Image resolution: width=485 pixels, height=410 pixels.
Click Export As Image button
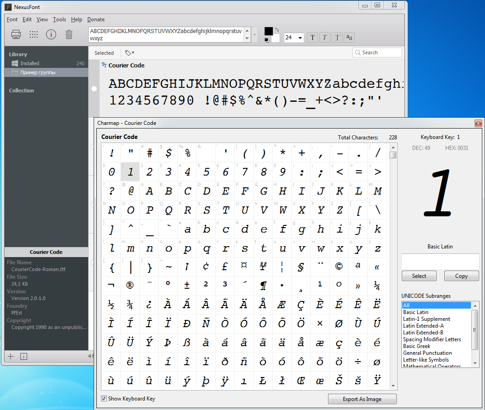point(362,399)
